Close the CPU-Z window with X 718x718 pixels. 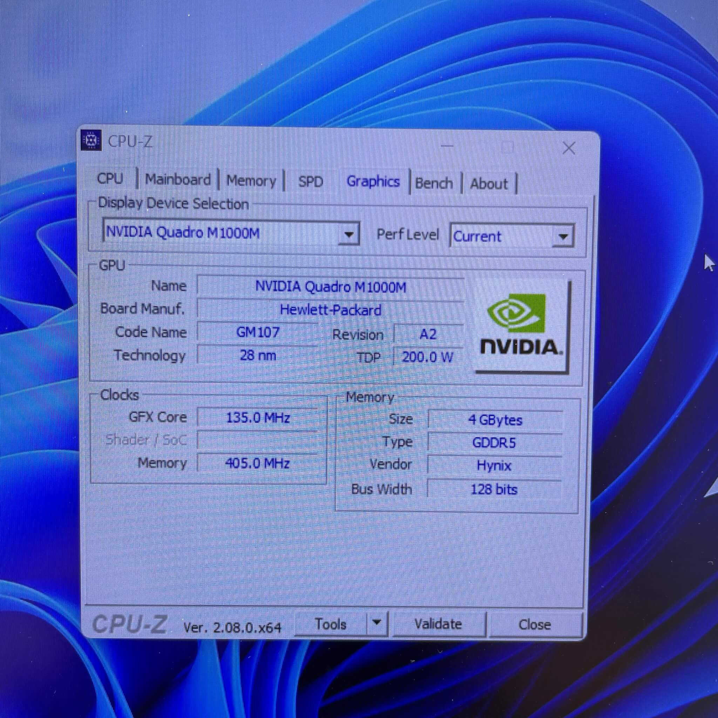[x=569, y=148]
